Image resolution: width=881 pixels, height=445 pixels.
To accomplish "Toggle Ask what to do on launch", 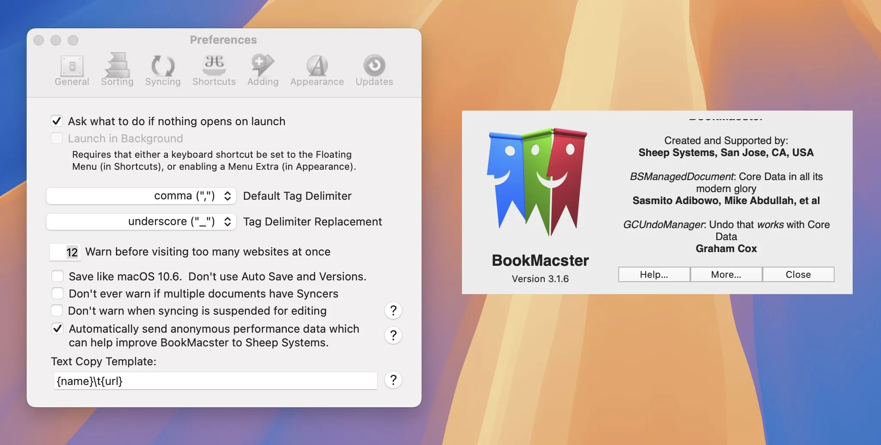I will (57, 121).
